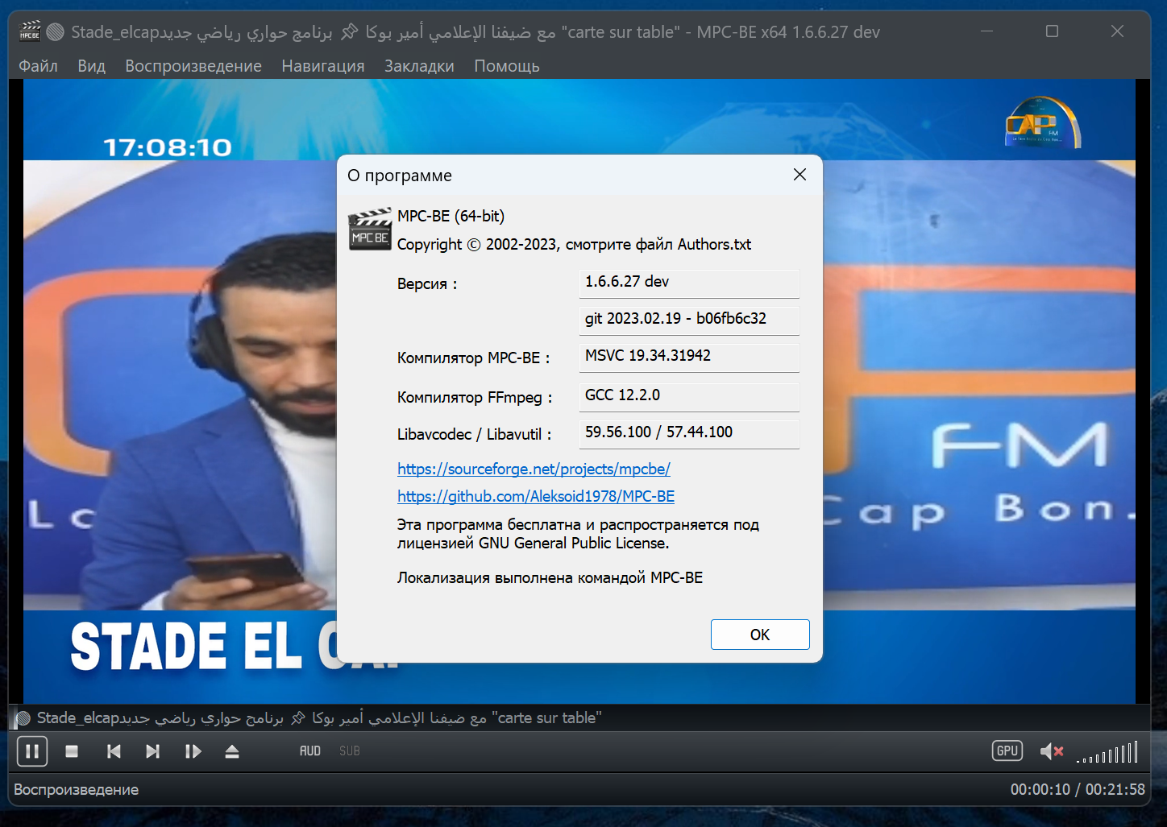Toggle the SUB subtitle indicator
The image size is (1167, 827).
349,751
